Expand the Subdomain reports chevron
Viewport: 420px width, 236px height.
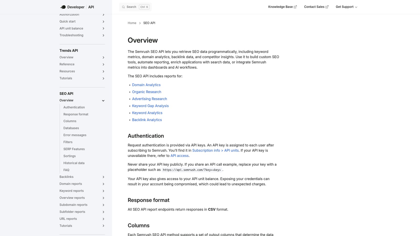103,205
